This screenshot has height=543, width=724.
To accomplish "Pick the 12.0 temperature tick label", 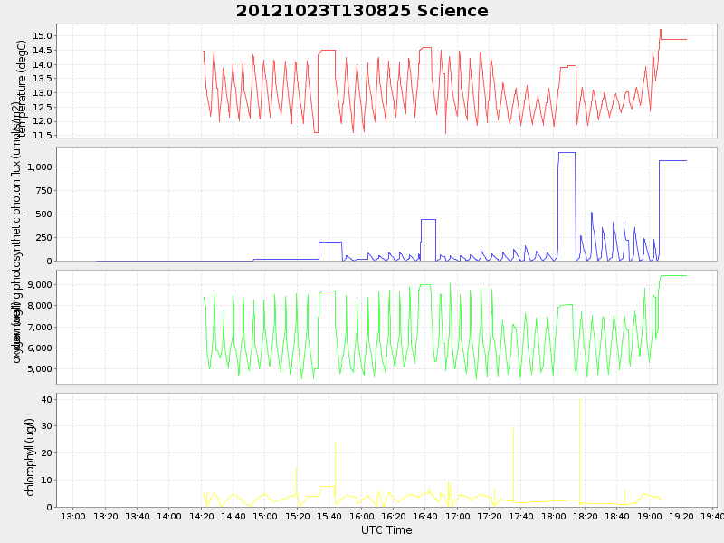I will coord(43,121).
